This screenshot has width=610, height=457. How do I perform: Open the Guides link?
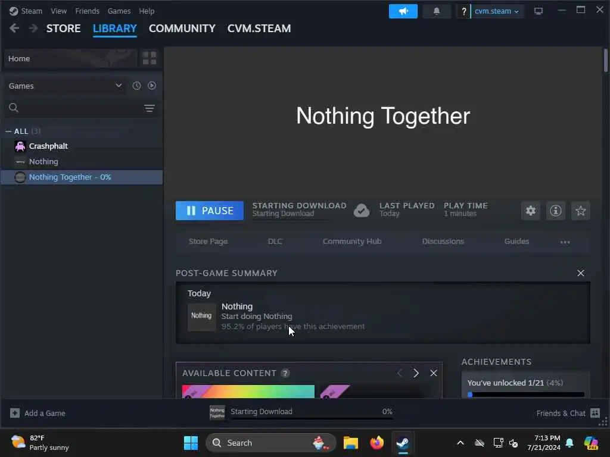pyautogui.click(x=516, y=242)
